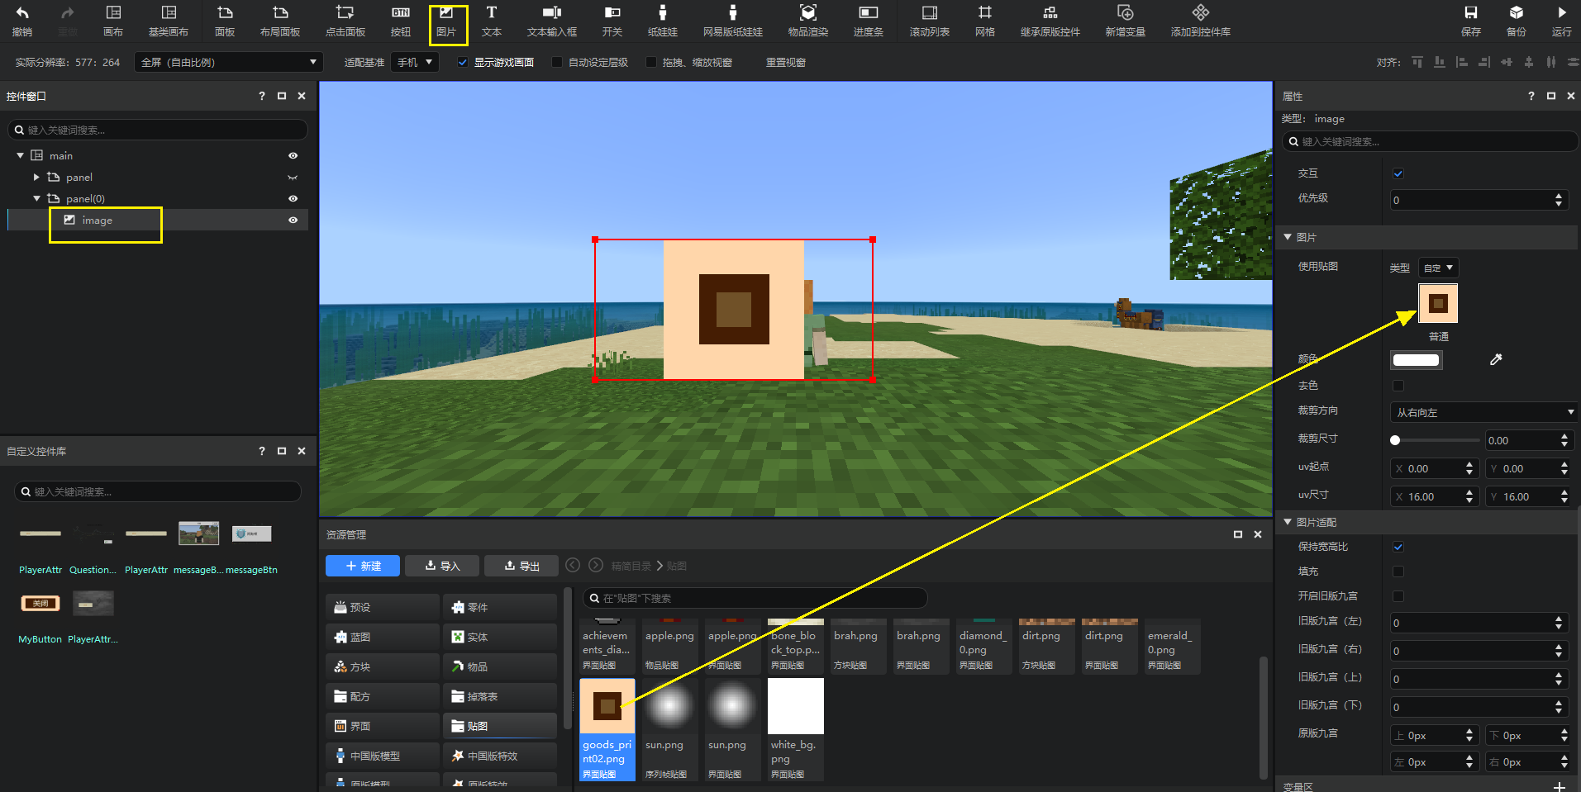Viewport: 1581px width, 792px height.
Task: Add a 图片 image control
Action: [446, 21]
